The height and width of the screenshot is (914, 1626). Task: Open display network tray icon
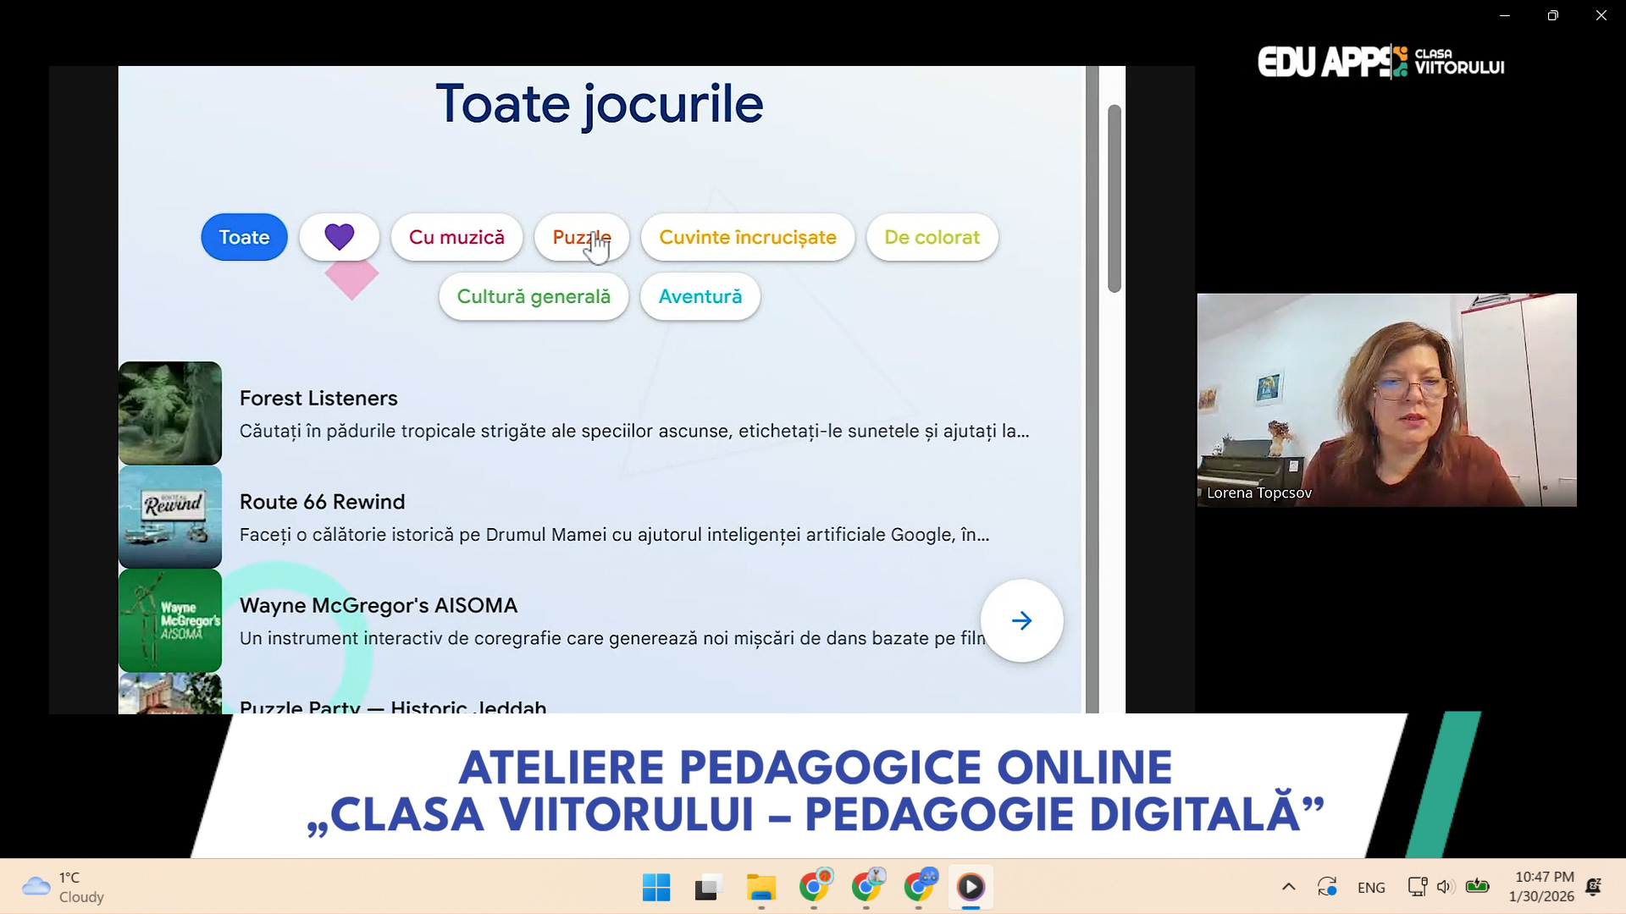pyautogui.click(x=1417, y=887)
